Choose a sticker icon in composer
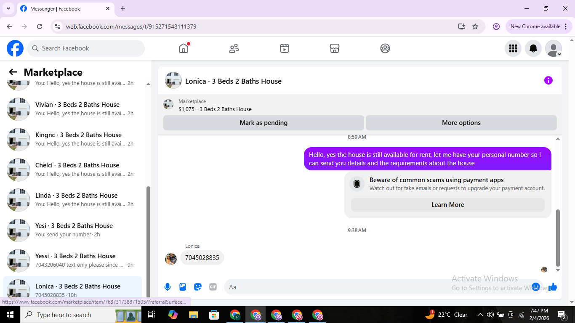The height and width of the screenshot is (323, 575). (x=198, y=287)
